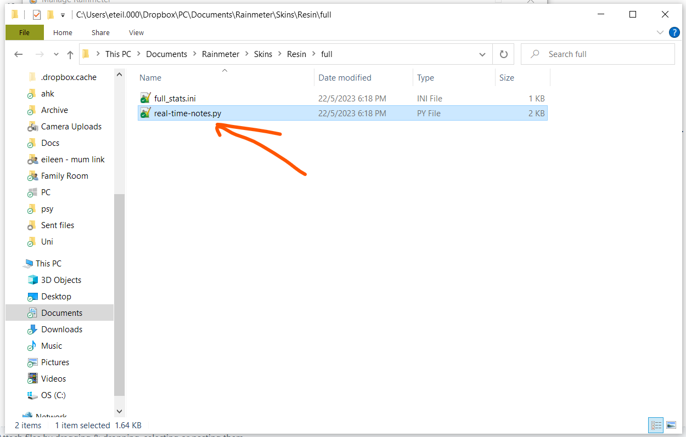Open Camera Uploads in navigation pane
The image size is (686, 437).
(71, 127)
